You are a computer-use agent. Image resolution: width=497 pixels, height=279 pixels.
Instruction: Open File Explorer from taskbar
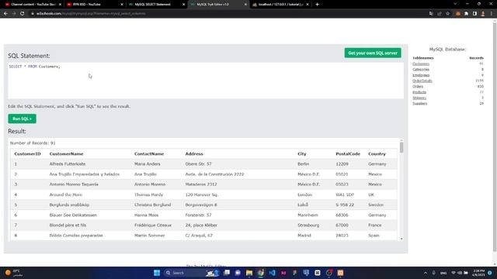pyautogui.click(x=249, y=273)
